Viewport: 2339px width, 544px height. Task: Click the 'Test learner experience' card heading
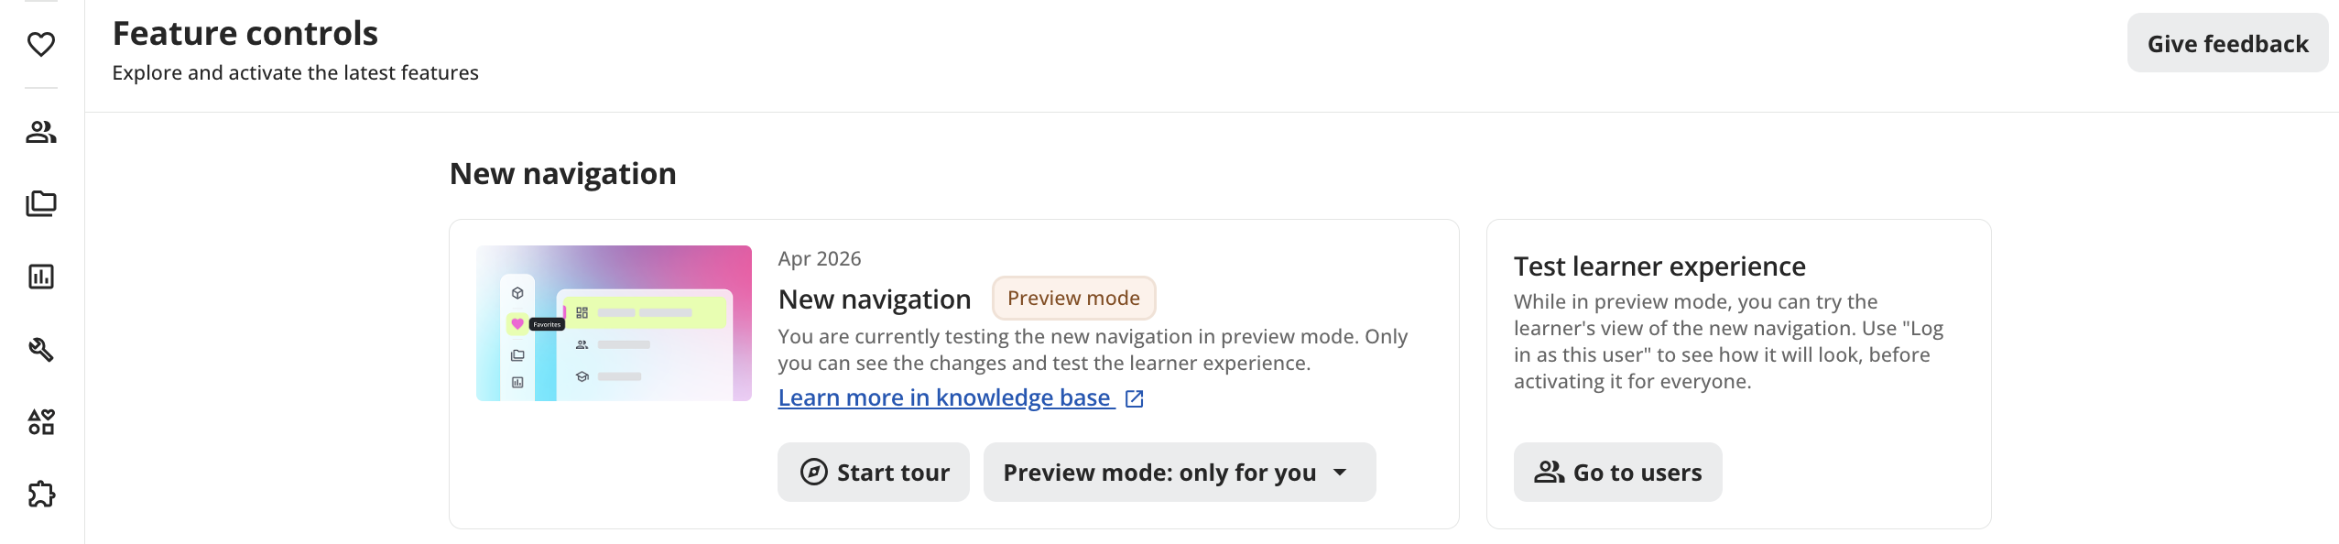point(1659,267)
